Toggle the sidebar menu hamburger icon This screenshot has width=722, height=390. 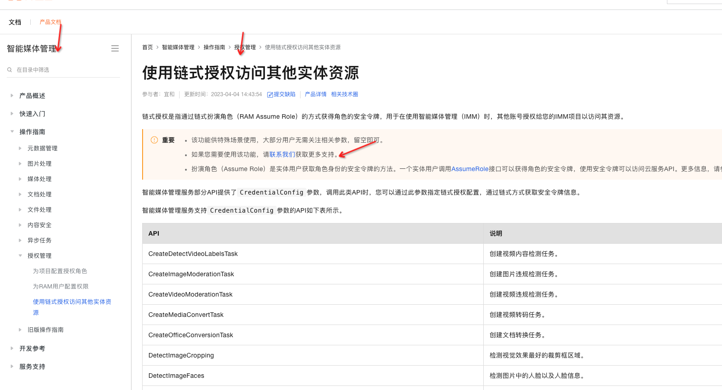point(115,48)
